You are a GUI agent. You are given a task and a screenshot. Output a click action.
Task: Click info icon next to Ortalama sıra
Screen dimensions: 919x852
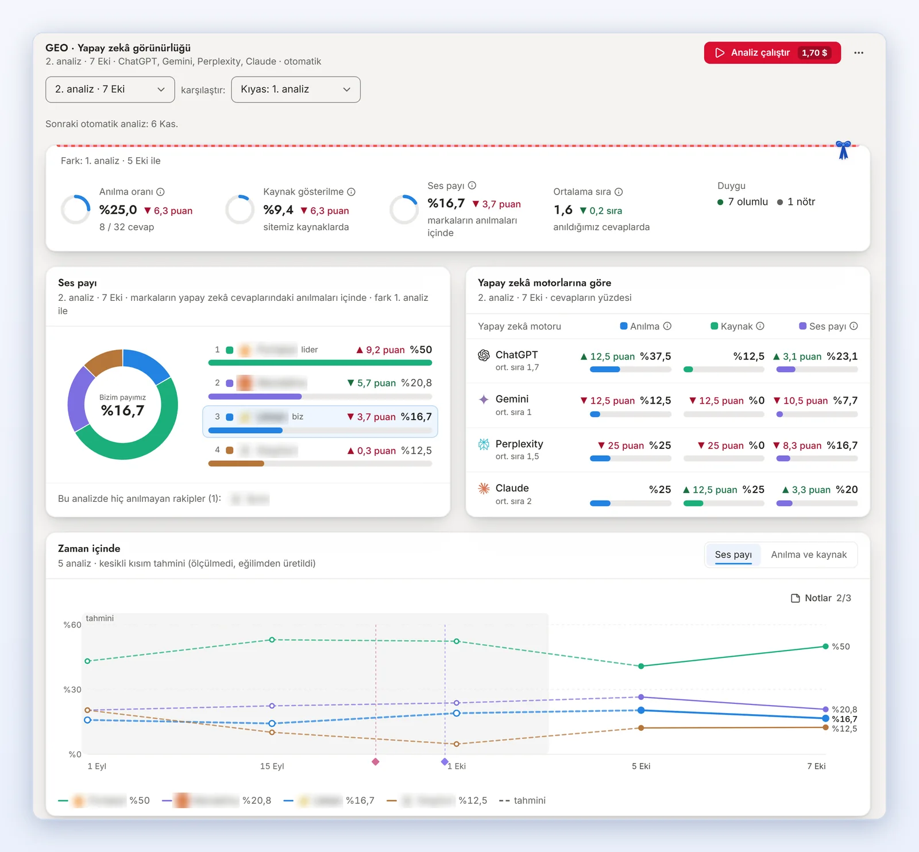619,192
